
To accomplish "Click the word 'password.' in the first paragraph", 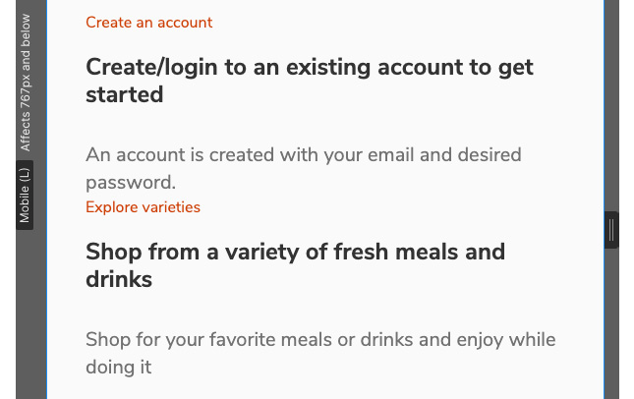I will [x=130, y=183].
